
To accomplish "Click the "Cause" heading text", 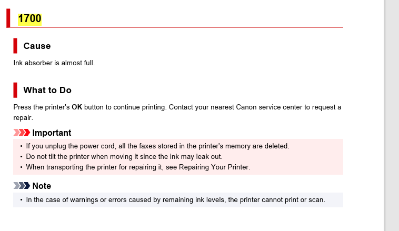I will coord(37,46).
